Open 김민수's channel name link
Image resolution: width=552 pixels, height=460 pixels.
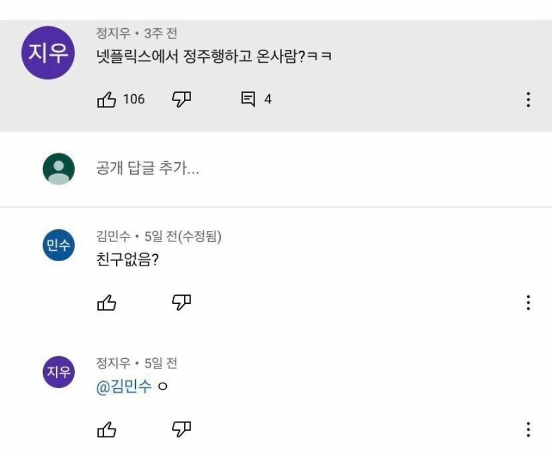click(113, 236)
